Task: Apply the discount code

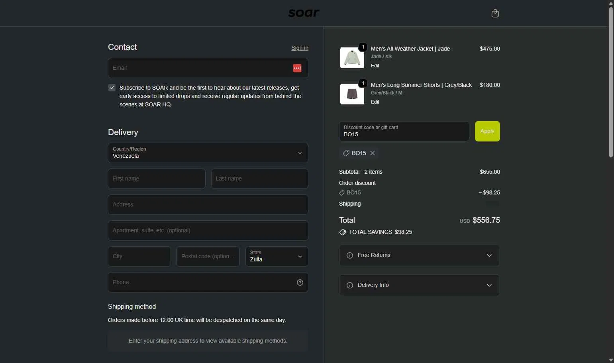Action: point(487,131)
